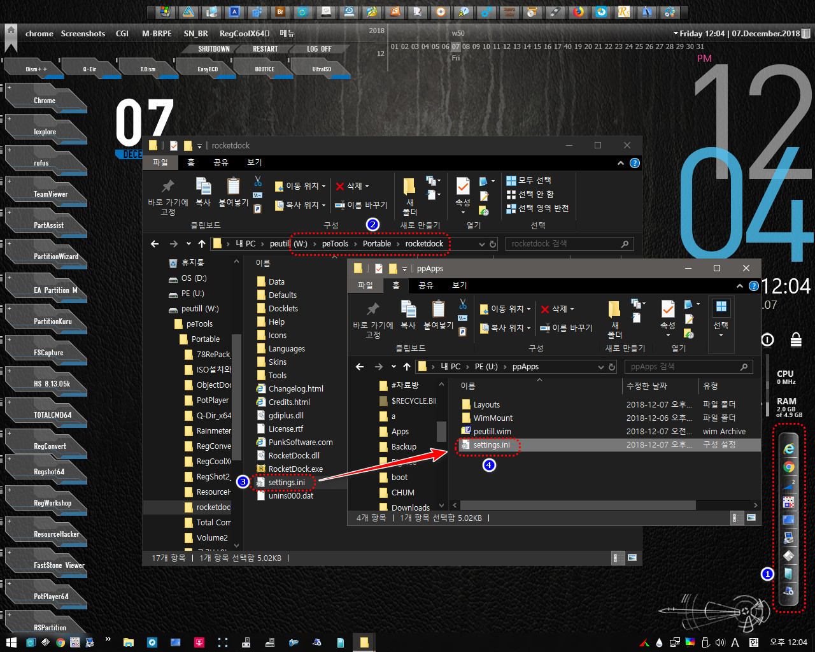Click Cut scissors icon in rocketdock ribbon

tap(258, 181)
